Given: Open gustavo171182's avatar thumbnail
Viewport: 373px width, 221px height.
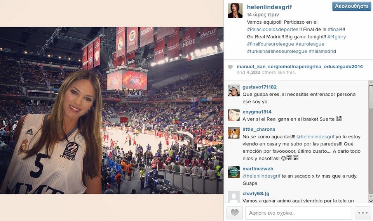Looking at the screenshot, I should click(x=234, y=90).
